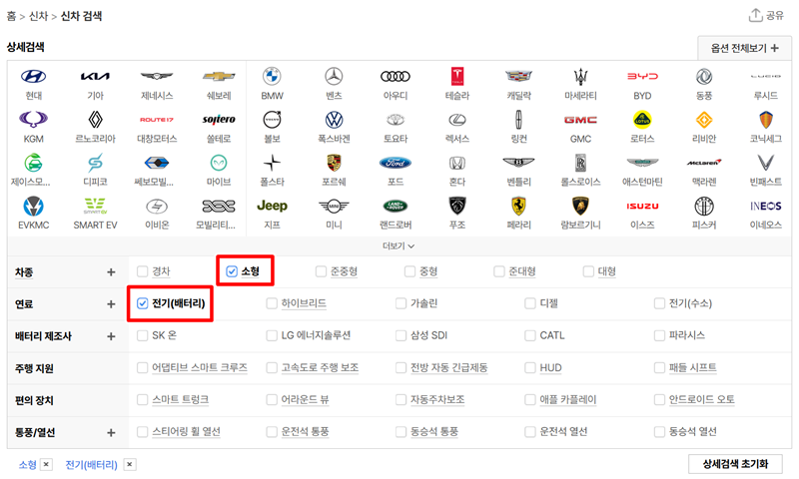Select the Porsche (포르쉐) brand logo

334,163
